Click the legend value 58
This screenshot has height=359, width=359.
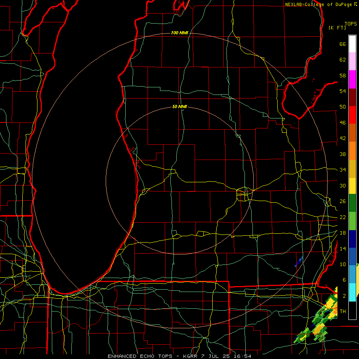click(x=343, y=75)
